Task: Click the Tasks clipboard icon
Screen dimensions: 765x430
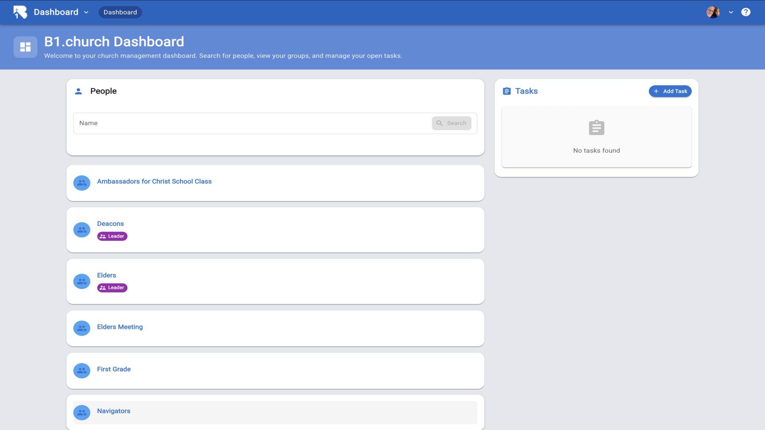Action: point(506,91)
